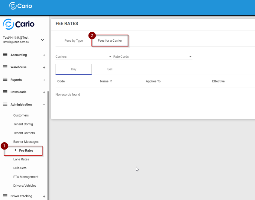Viewport: 255px width, 200px height.
Task: Open the Rate Cards dropdown
Action: (x=153, y=57)
